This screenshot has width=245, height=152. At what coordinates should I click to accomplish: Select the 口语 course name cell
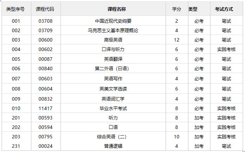click(113, 127)
